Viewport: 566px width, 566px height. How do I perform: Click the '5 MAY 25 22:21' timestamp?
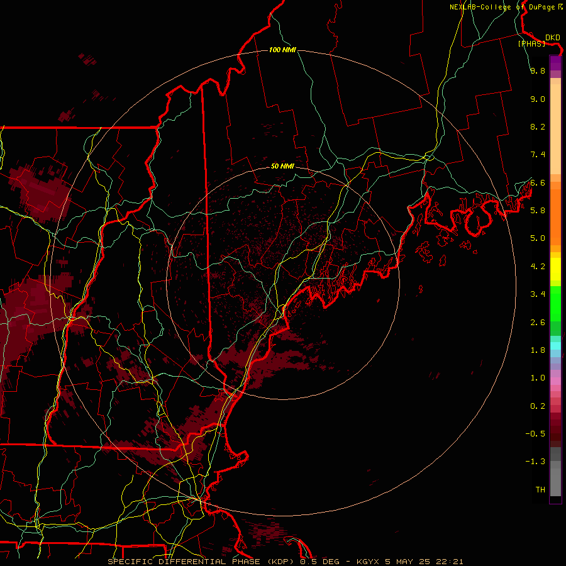424,562
